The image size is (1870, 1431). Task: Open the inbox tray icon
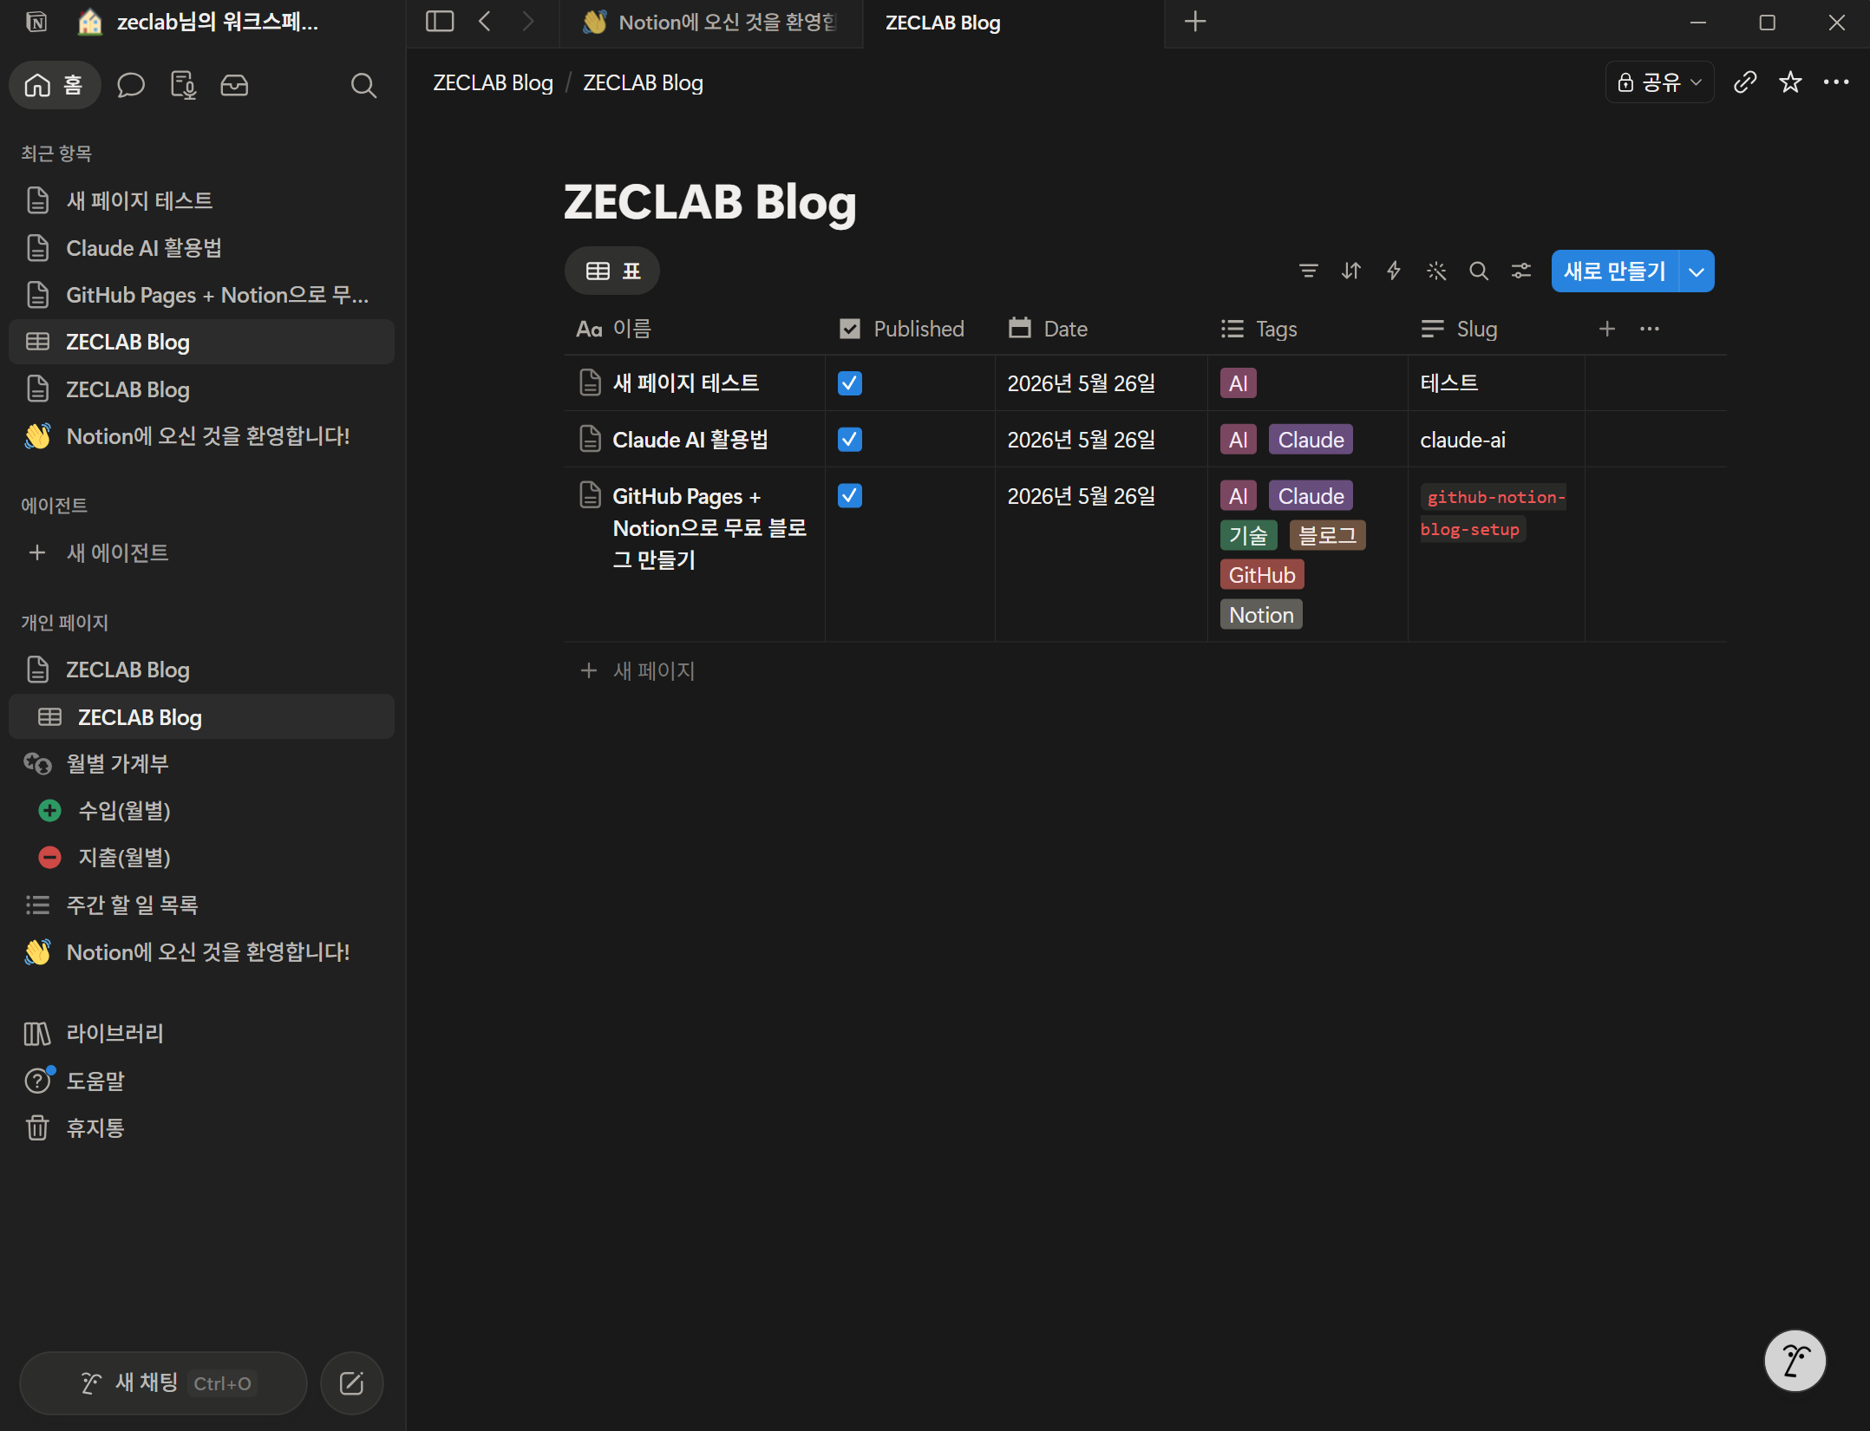[234, 85]
